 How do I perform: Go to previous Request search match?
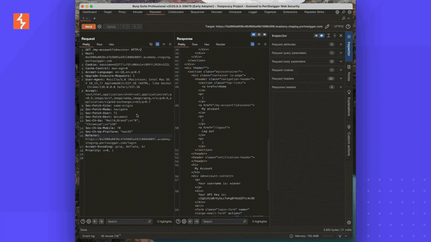[x=95, y=222]
